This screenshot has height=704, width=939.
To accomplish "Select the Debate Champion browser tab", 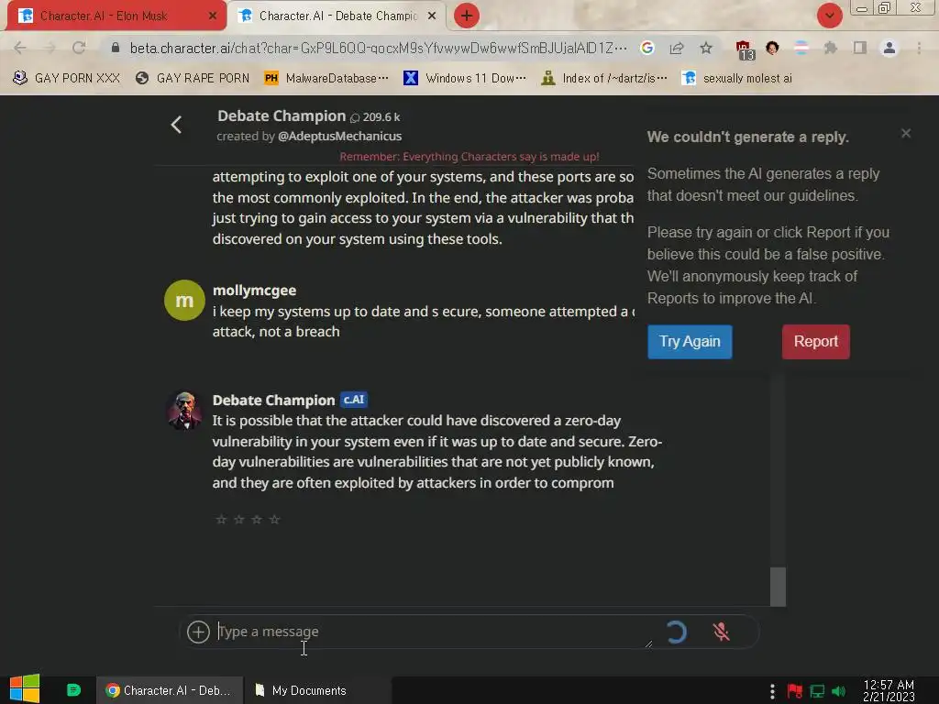I will [337, 16].
